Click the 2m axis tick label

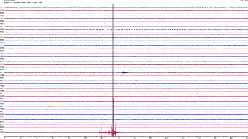21,138
